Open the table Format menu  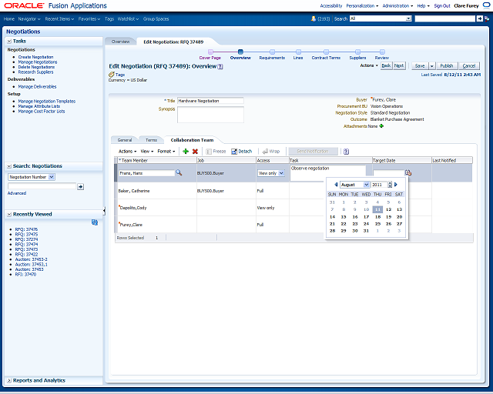click(x=166, y=152)
